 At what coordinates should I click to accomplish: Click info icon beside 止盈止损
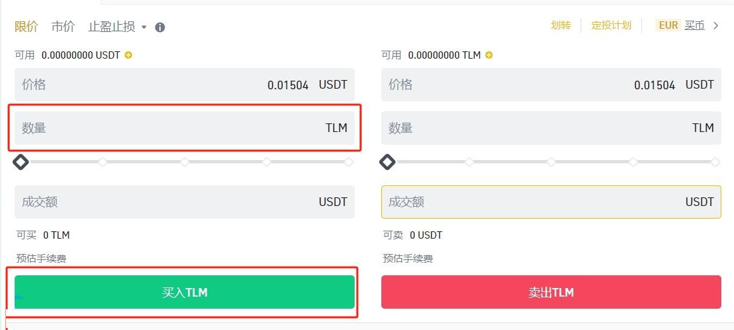click(160, 27)
